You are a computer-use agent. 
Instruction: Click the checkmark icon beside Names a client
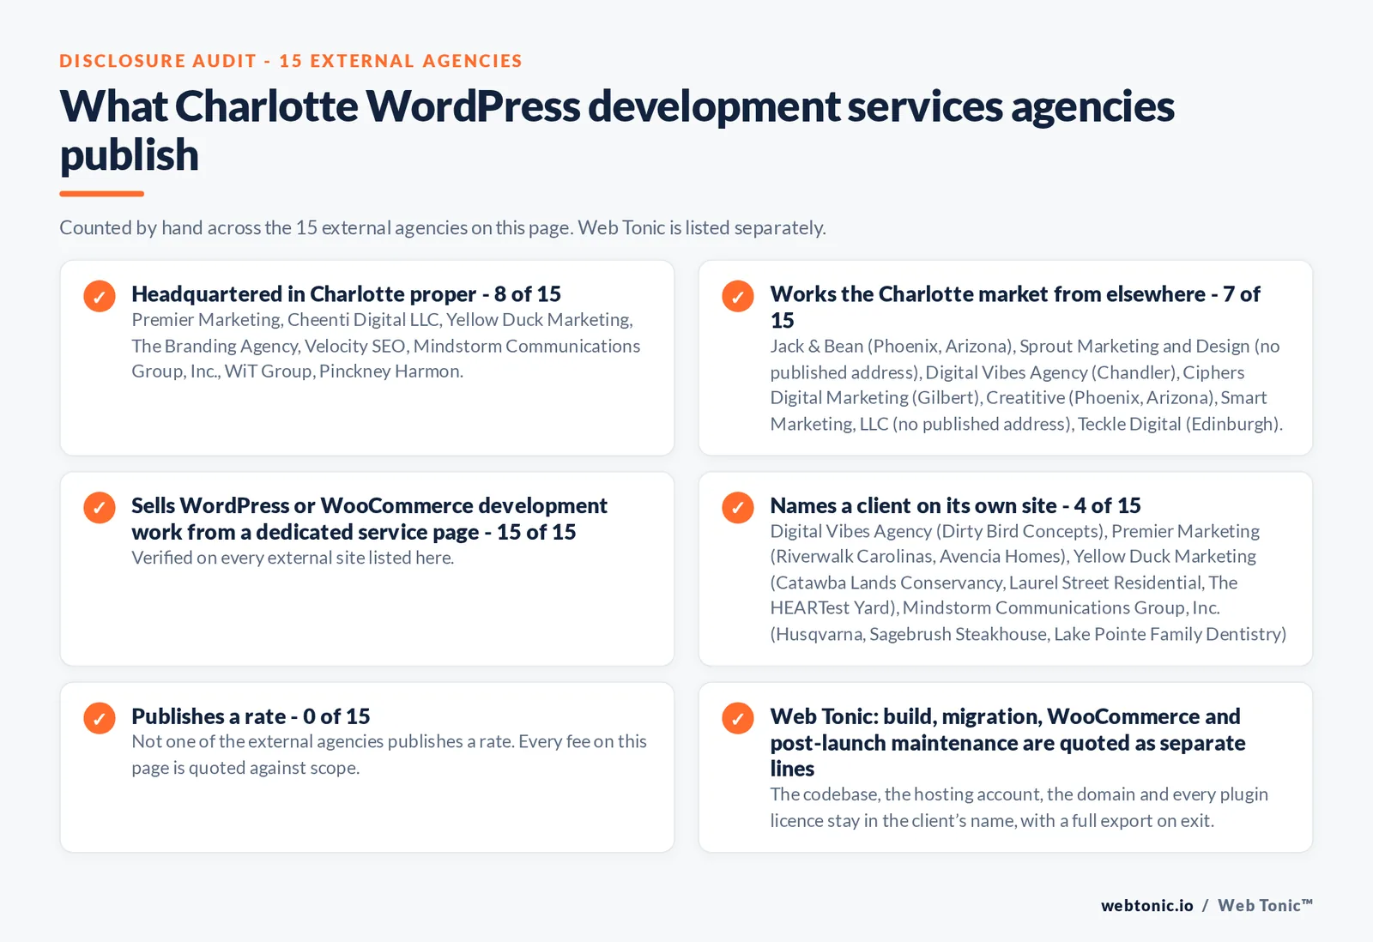pyautogui.click(x=738, y=507)
